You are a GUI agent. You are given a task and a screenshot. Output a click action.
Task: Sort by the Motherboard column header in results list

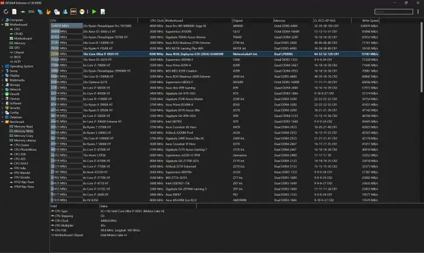coord(198,20)
